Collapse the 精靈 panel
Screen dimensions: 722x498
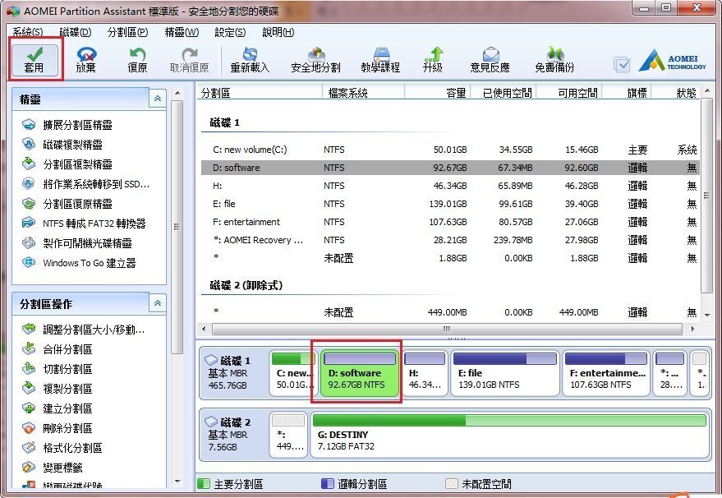click(x=158, y=99)
